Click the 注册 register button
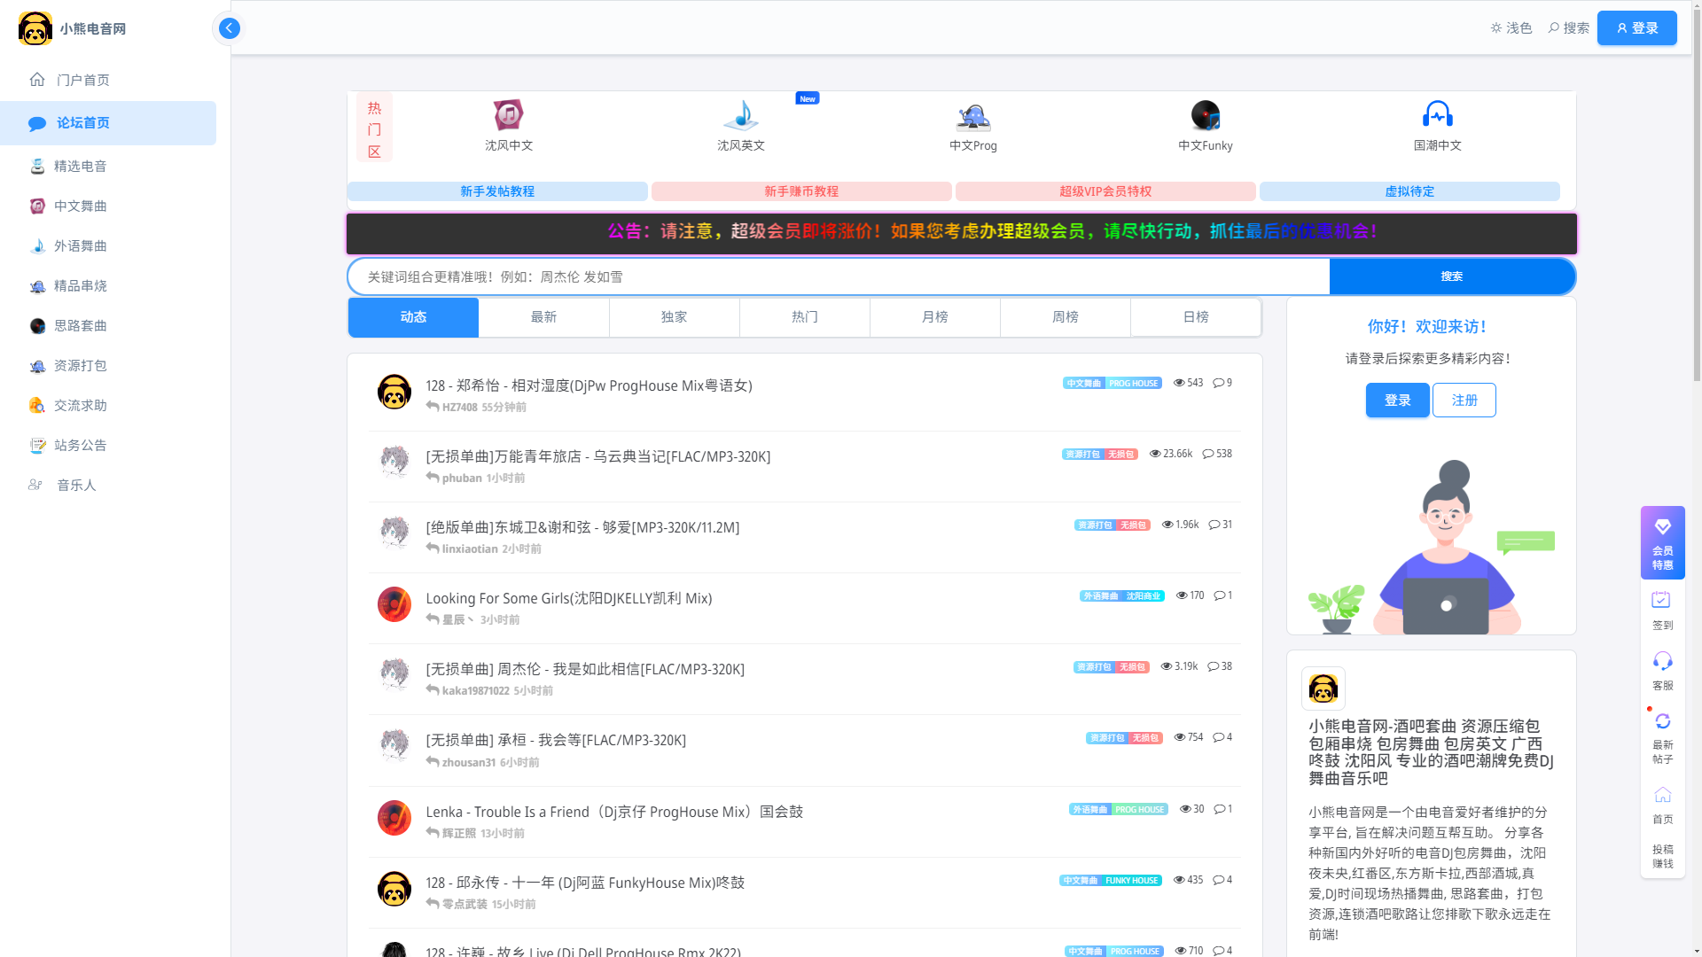Viewport: 1702px width, 957px height. pos(1464,401)
